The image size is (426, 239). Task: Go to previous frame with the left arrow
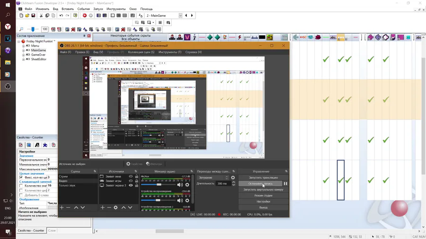(186, 16)
